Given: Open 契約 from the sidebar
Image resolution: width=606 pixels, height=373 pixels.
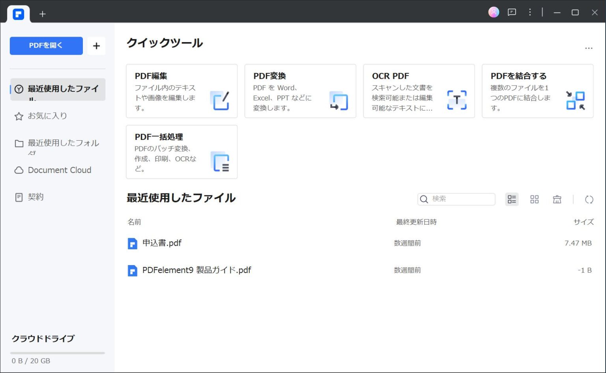Looking at the screenshot, I should 36,197.
